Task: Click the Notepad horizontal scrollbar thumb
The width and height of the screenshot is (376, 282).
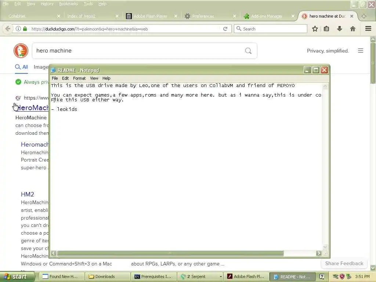Action: coord(170,253)
